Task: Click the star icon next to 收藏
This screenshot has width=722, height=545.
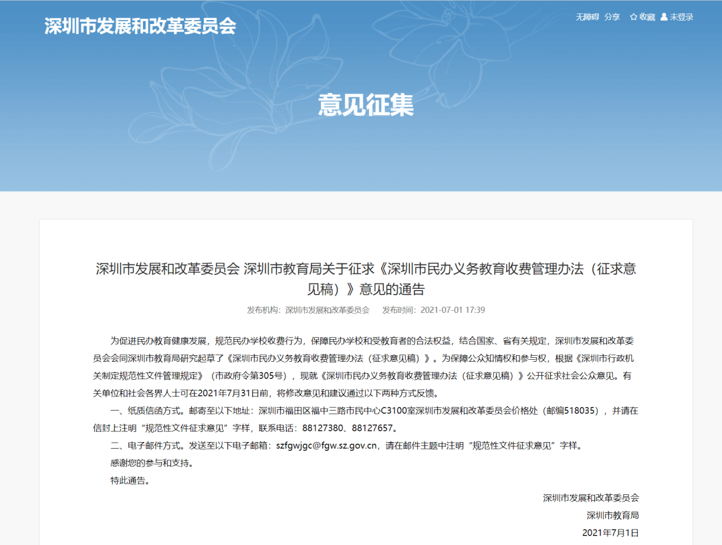Action: coord(633,17)
